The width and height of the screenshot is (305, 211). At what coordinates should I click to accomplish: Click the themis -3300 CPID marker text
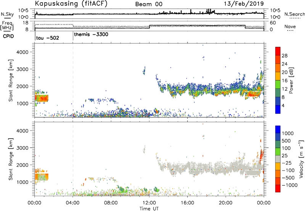[x=91, y=35]
